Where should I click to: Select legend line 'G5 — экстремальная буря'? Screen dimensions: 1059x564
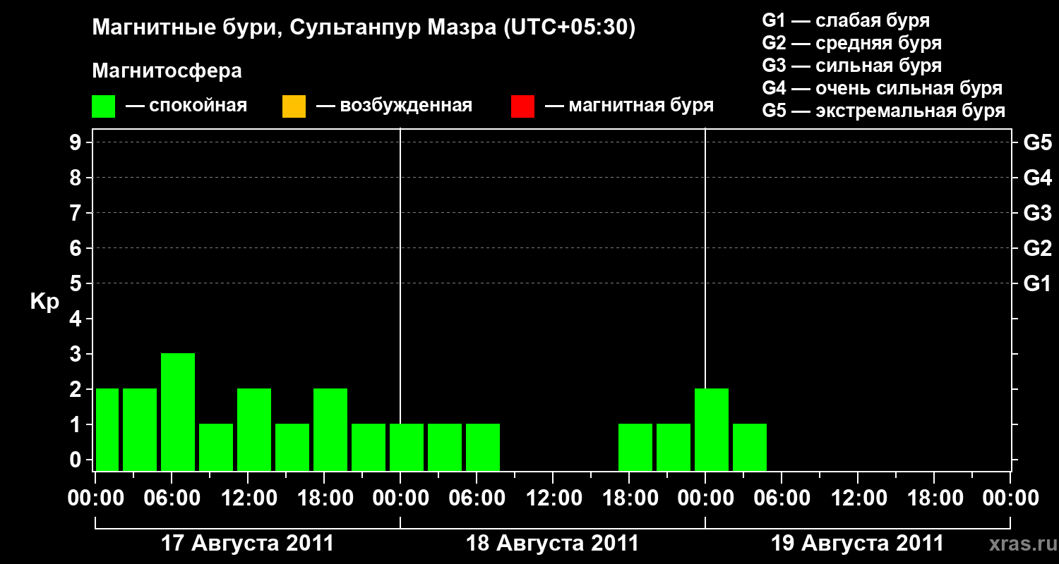(884, 111)
